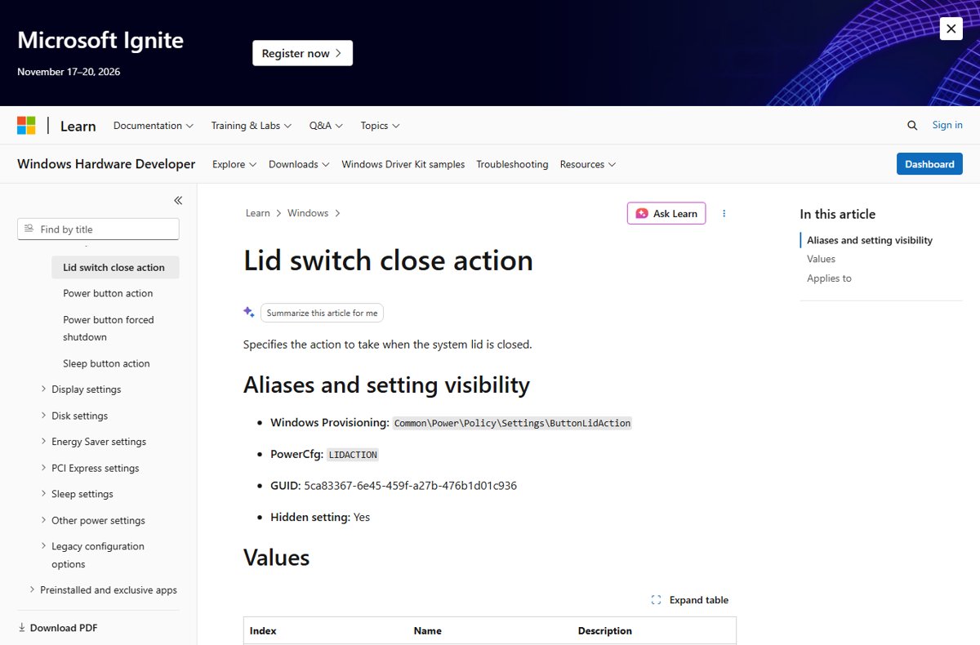Image resolution: width=980 pixels, height=645 pixels.
Task: Open the Training & Labs dropdown
Action: click(x=251, y=126)
